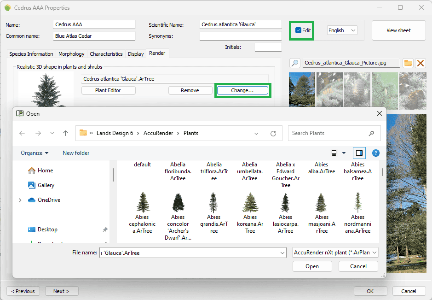
Task: Open Help with the blue question icon
Action: pos(375,153)
